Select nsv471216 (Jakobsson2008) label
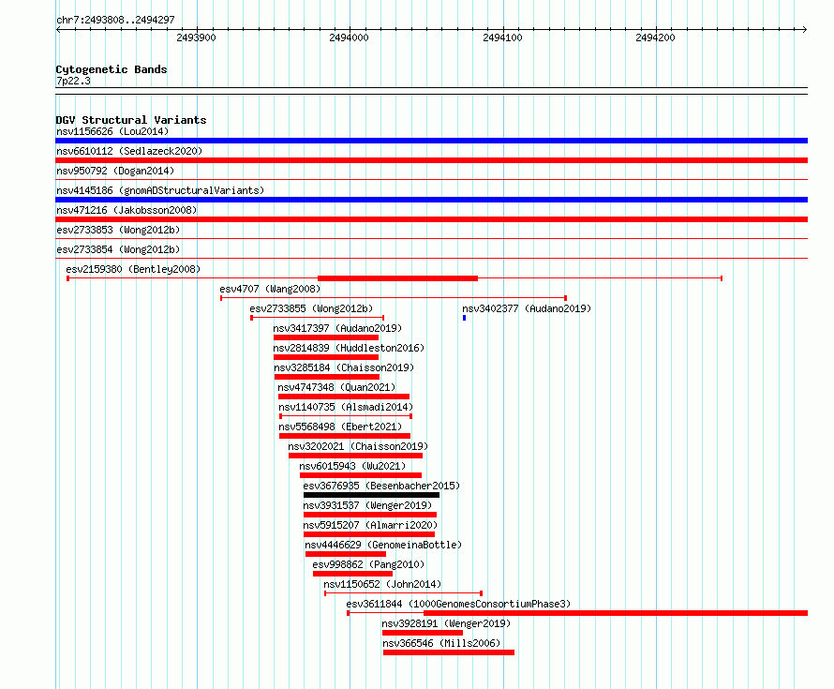This screenshot has width=834, height=689. (x=127, y=210)
